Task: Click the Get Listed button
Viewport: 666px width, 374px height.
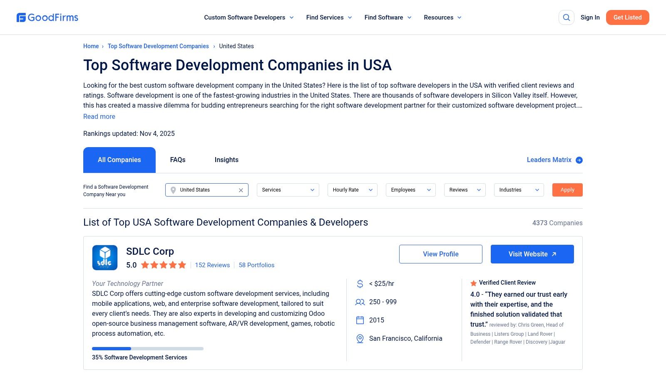Action: click(627, 17)
